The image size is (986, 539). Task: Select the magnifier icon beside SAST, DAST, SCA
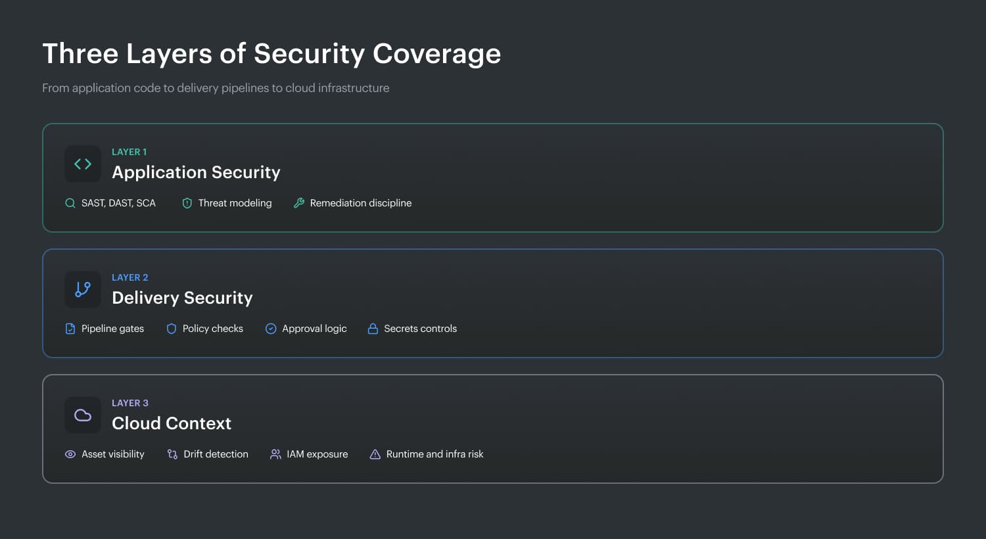70,203
